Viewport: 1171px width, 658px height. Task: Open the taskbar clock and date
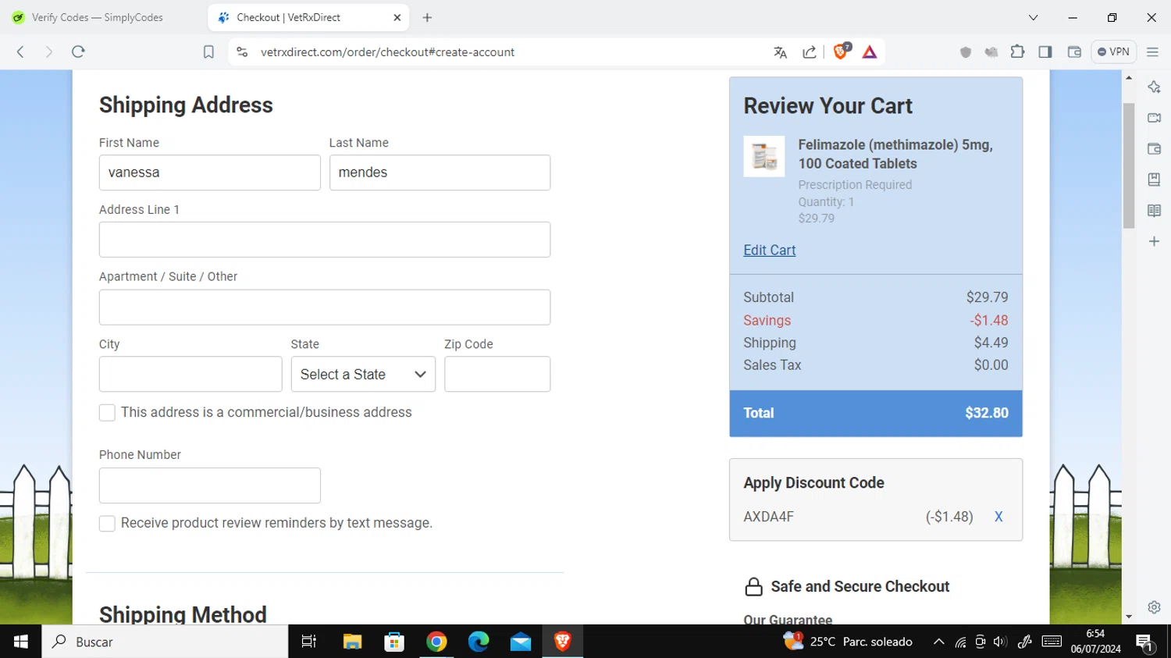(x=1096, y=642)
